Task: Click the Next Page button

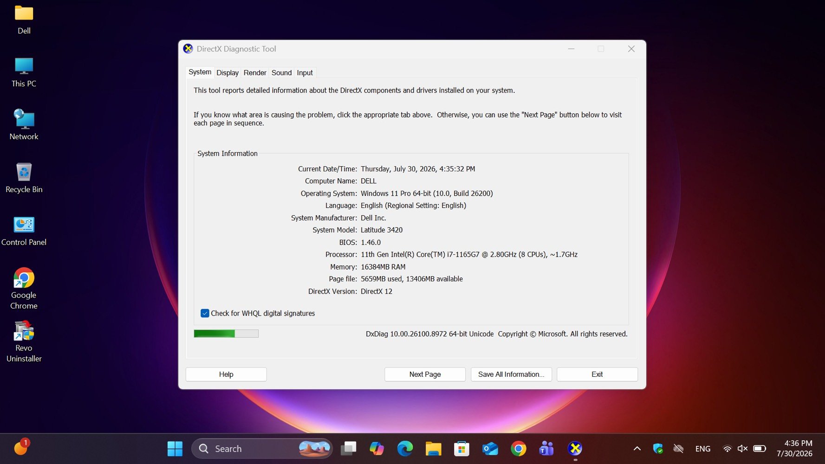Action: [x=425, y=374]
